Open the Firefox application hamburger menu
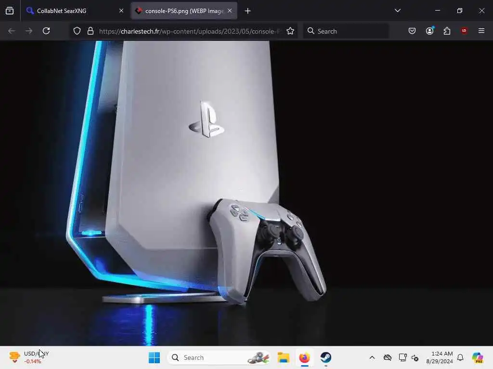Screen dimensions: 493x369 click(x=481, y=31)
